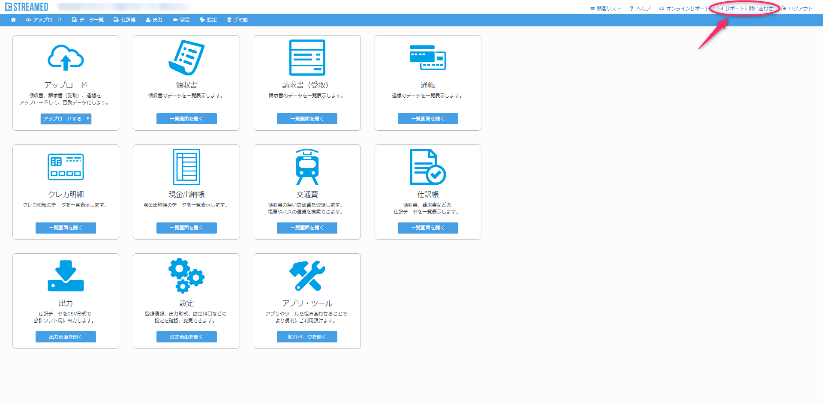Click the bankbook (通帳) icon
The width and height of the screenshot is (823, 402).
coord(428,58)
